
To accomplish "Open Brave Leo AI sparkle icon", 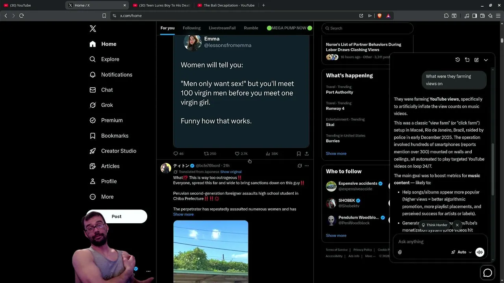I will [x=490, y=16].
